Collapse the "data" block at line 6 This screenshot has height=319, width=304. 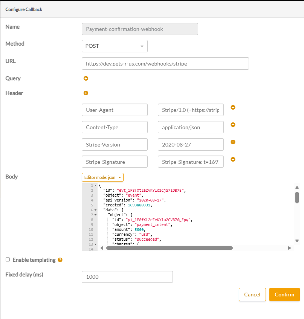[x=96, y=210]
